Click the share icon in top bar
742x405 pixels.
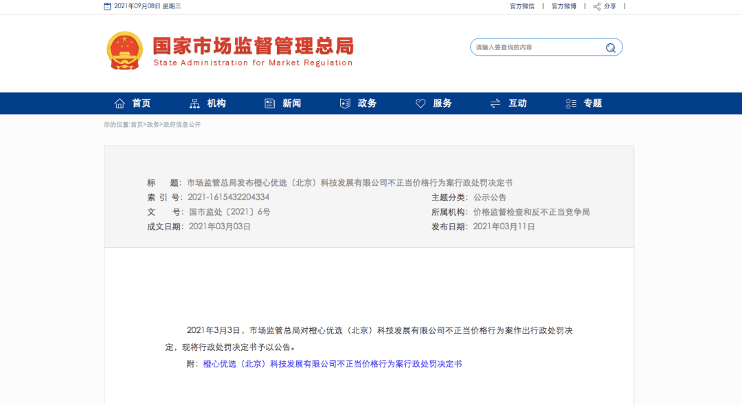[597, 7]
